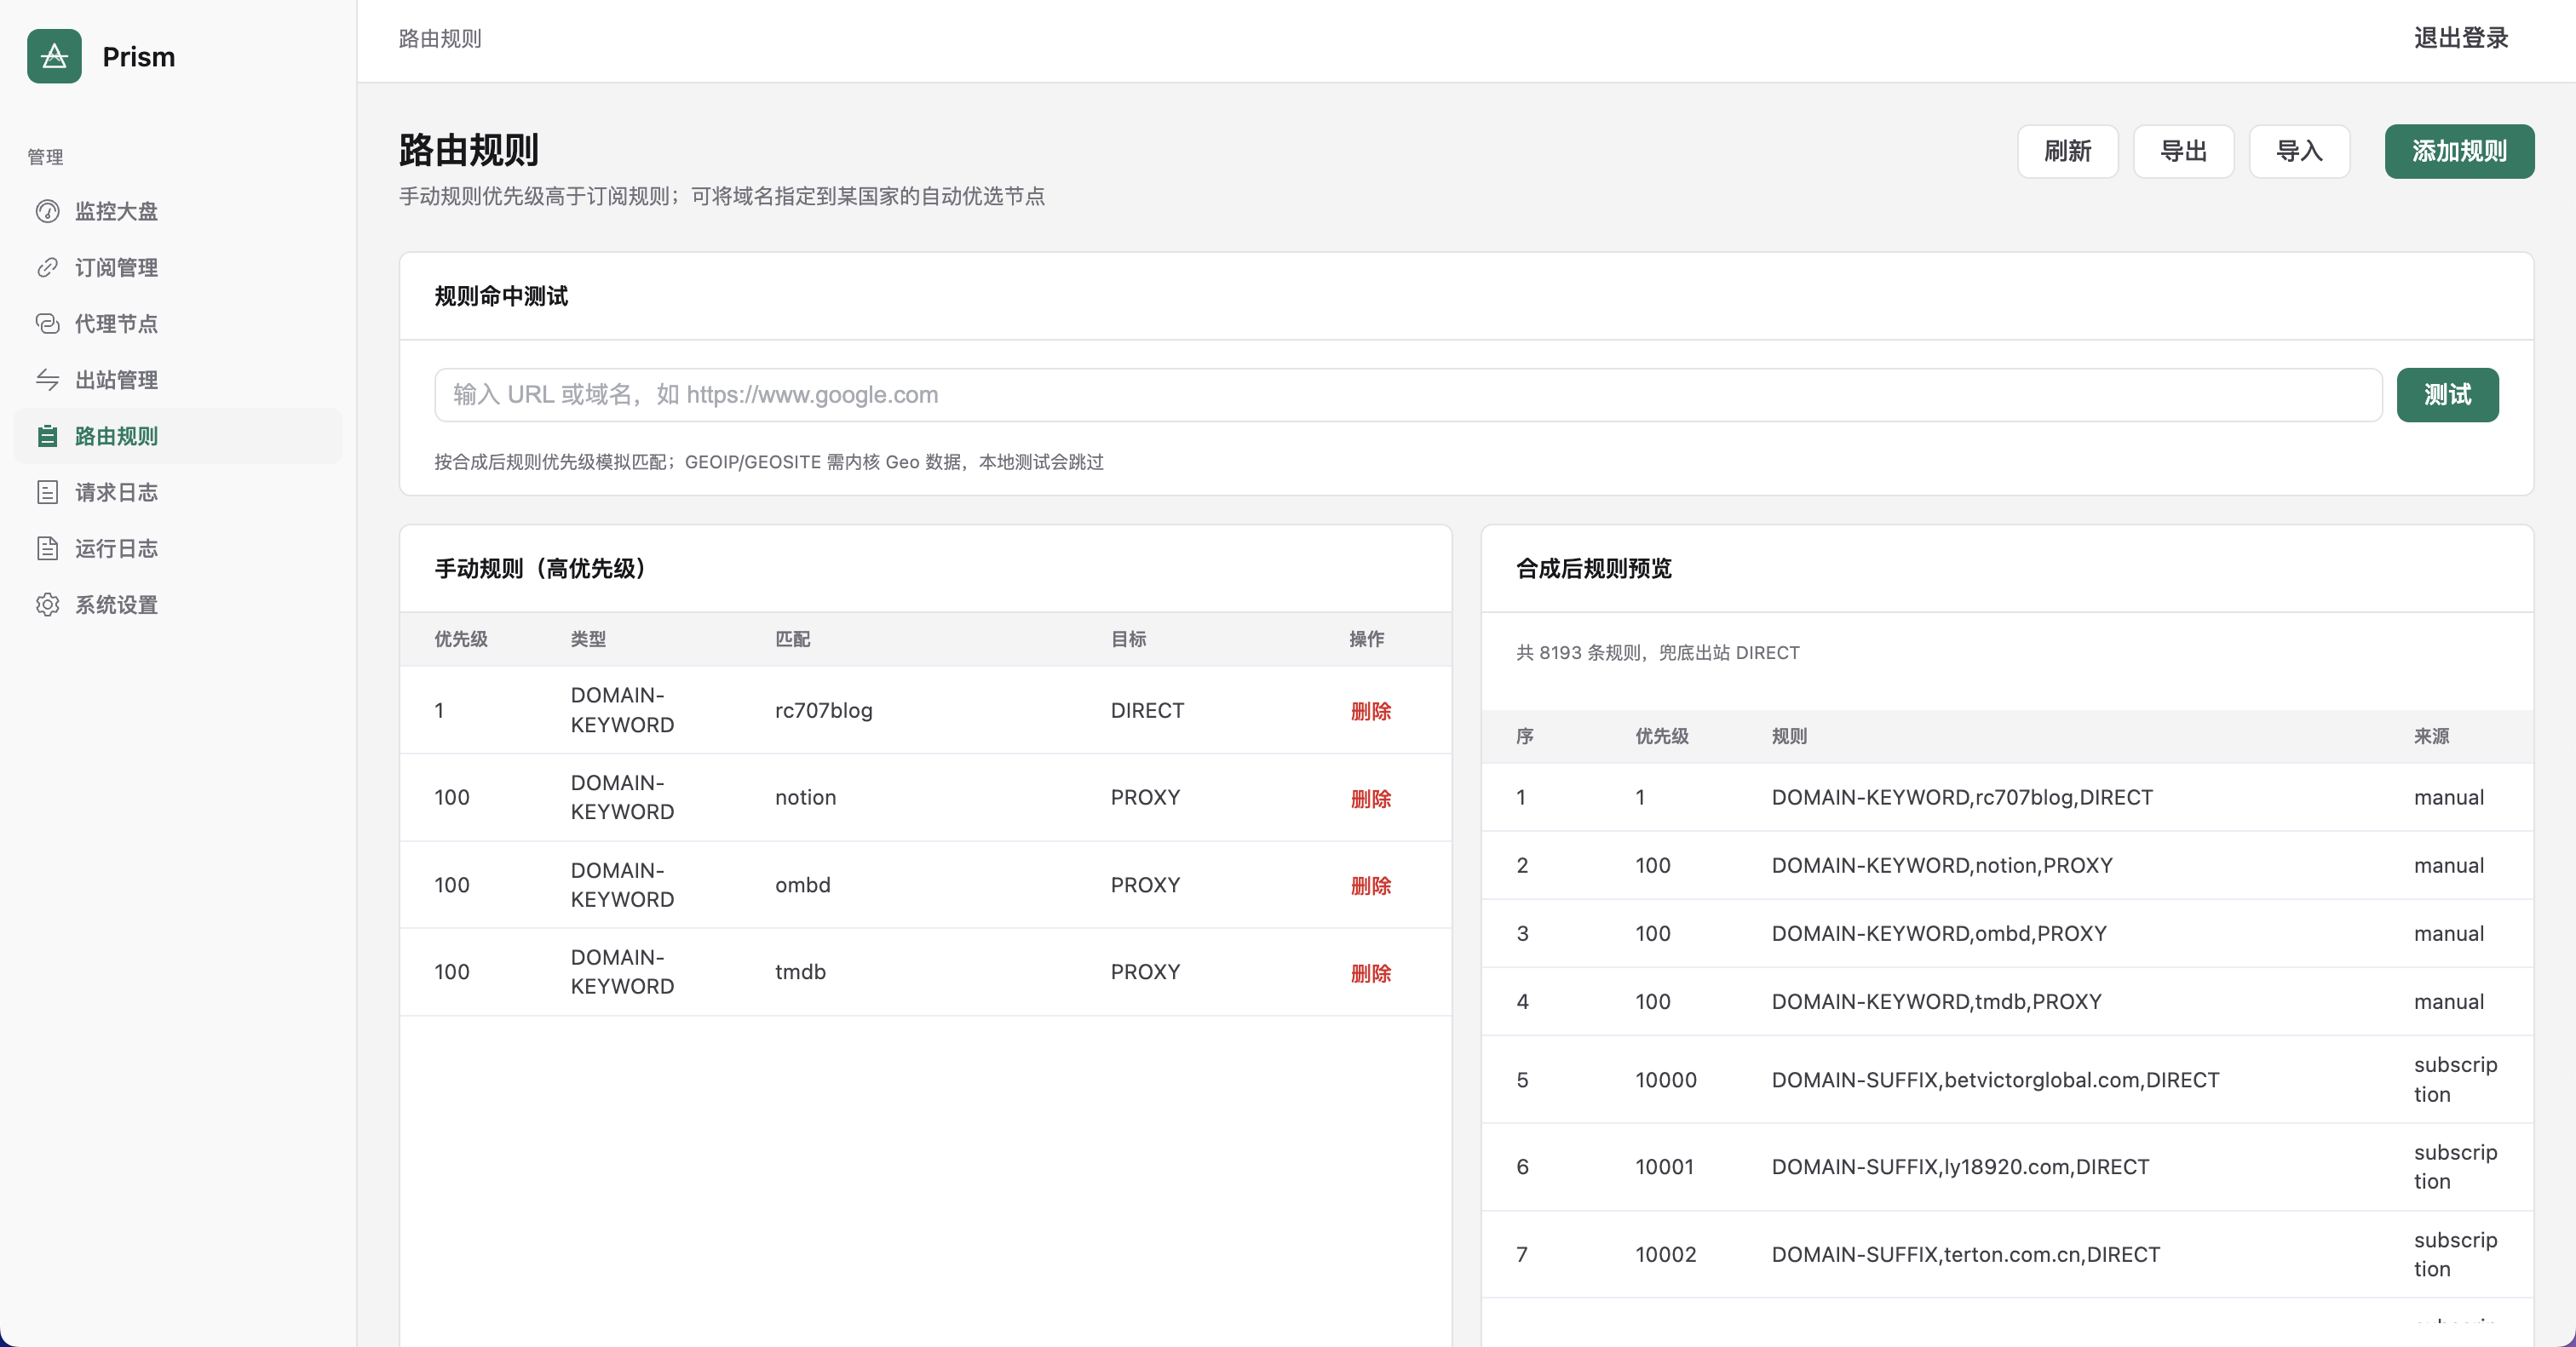Select 路由规则 in the sidebar

pos(178,436)
